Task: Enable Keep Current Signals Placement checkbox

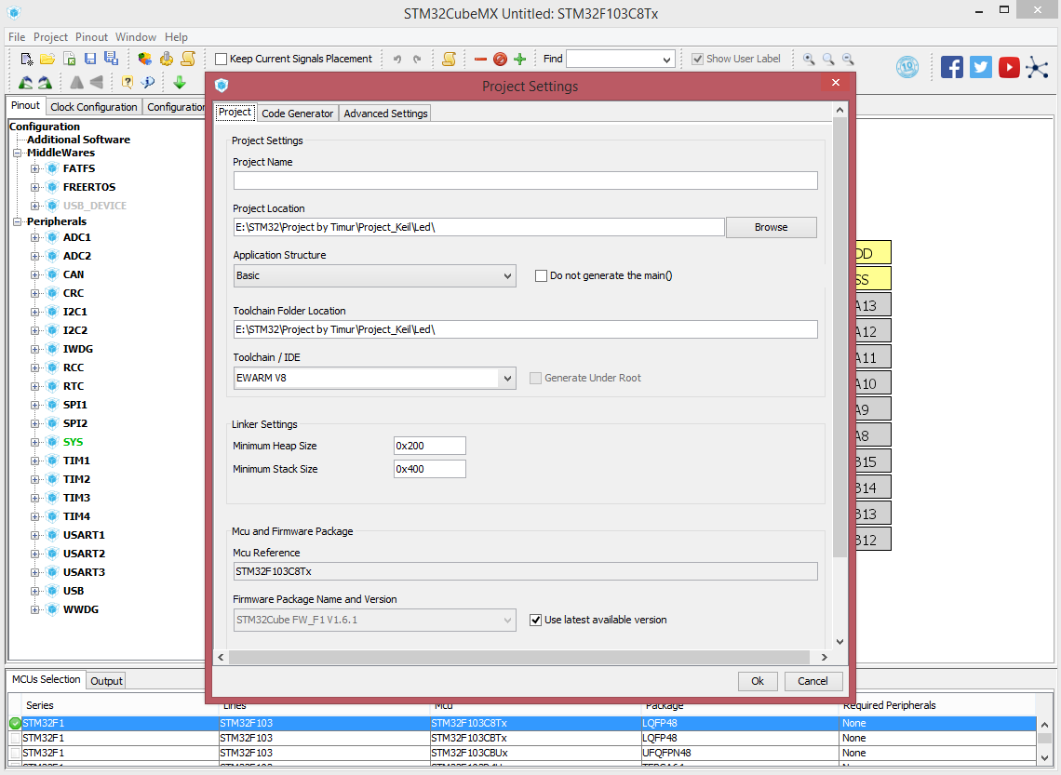Action: 221,59
